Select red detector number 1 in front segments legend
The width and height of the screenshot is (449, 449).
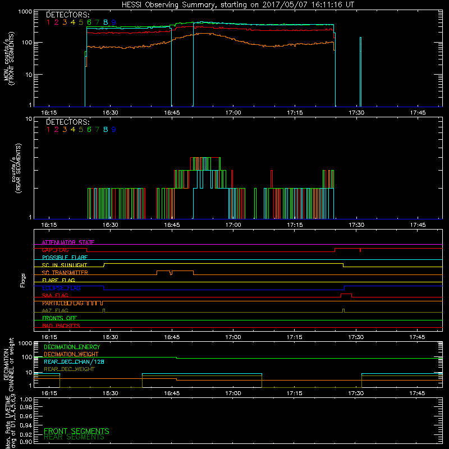pos(48,22)
